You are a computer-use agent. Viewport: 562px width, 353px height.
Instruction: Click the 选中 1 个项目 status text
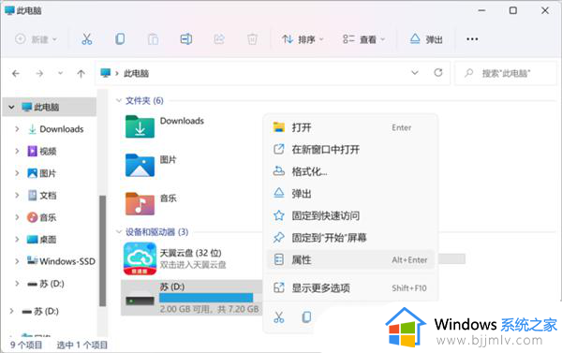coord(82,345)
